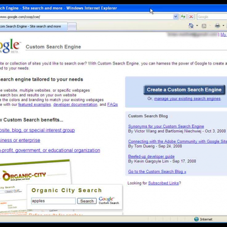Click the Custom Search Engine heading text
227x227 pixels.
[53, 47]
